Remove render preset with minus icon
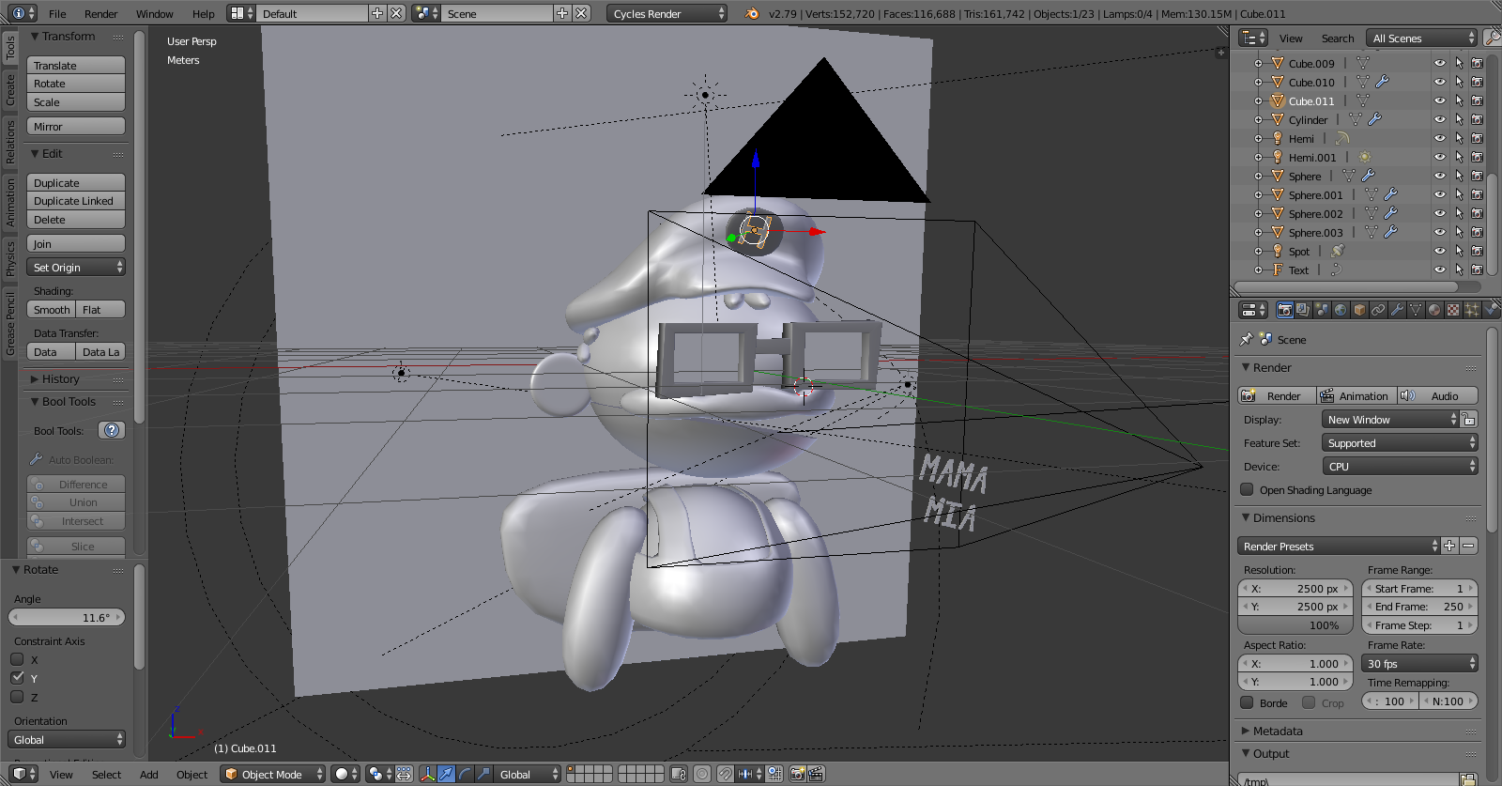 (x=1469, y=546)
